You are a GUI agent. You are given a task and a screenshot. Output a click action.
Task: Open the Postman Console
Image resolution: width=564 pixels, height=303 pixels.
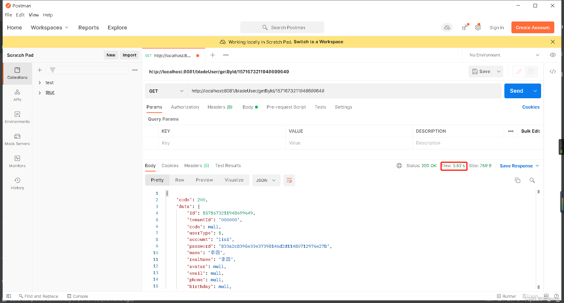pyautogui.click(x=78, y=296)
